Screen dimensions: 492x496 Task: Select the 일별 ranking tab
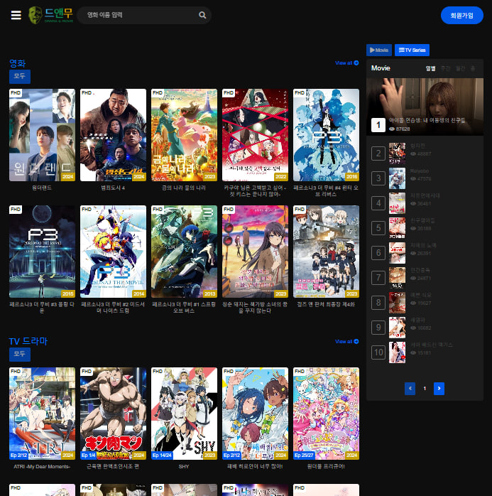point(430,68)
